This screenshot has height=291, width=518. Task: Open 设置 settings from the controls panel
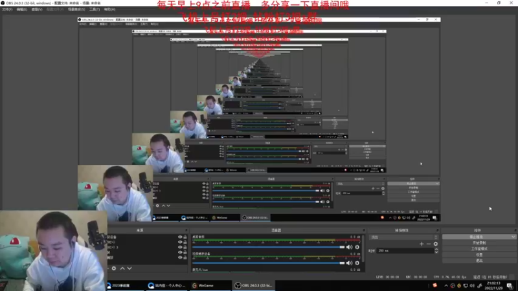tap(479, 255)
